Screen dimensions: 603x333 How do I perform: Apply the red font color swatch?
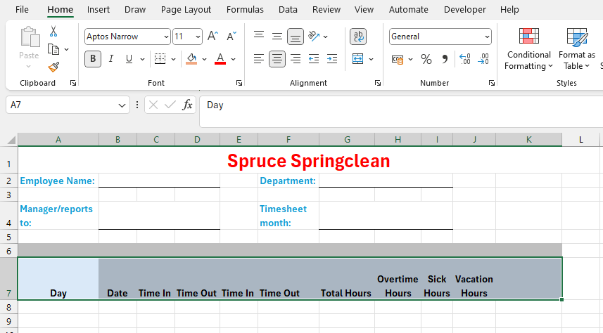click(x=220, y=59)
